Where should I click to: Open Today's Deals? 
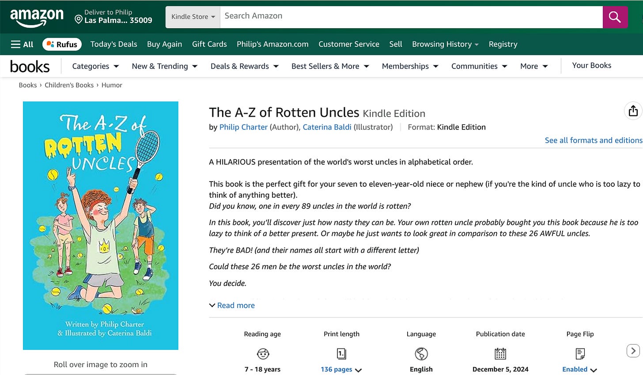(113, 44)
